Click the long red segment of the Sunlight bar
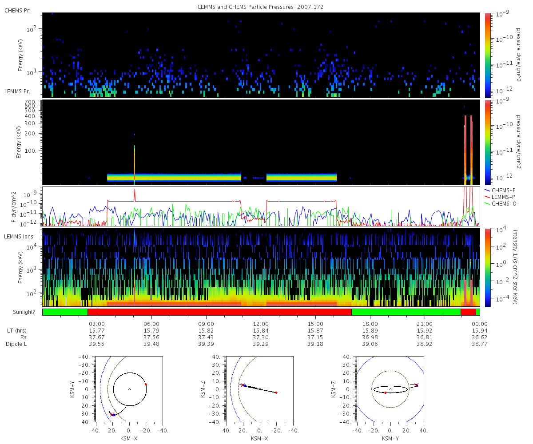The height and width of the screenshot is (444, 533). (x=219, y=312)
